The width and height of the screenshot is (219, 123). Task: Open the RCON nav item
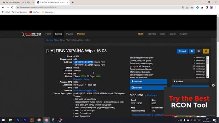(x=141, y=34)
